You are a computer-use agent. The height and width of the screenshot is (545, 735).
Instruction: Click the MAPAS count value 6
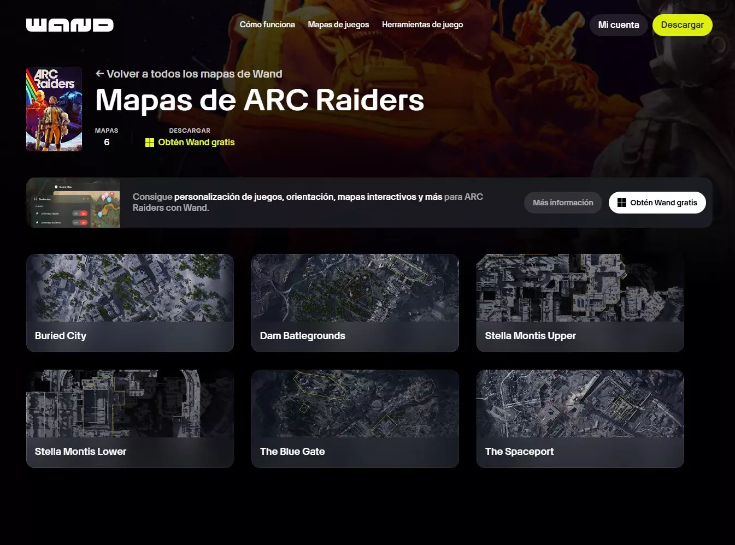pos(107,142)
